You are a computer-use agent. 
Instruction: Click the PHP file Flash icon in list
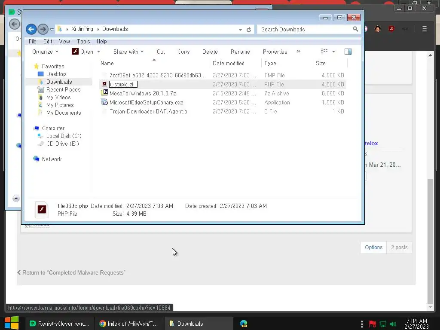(104, 84)
